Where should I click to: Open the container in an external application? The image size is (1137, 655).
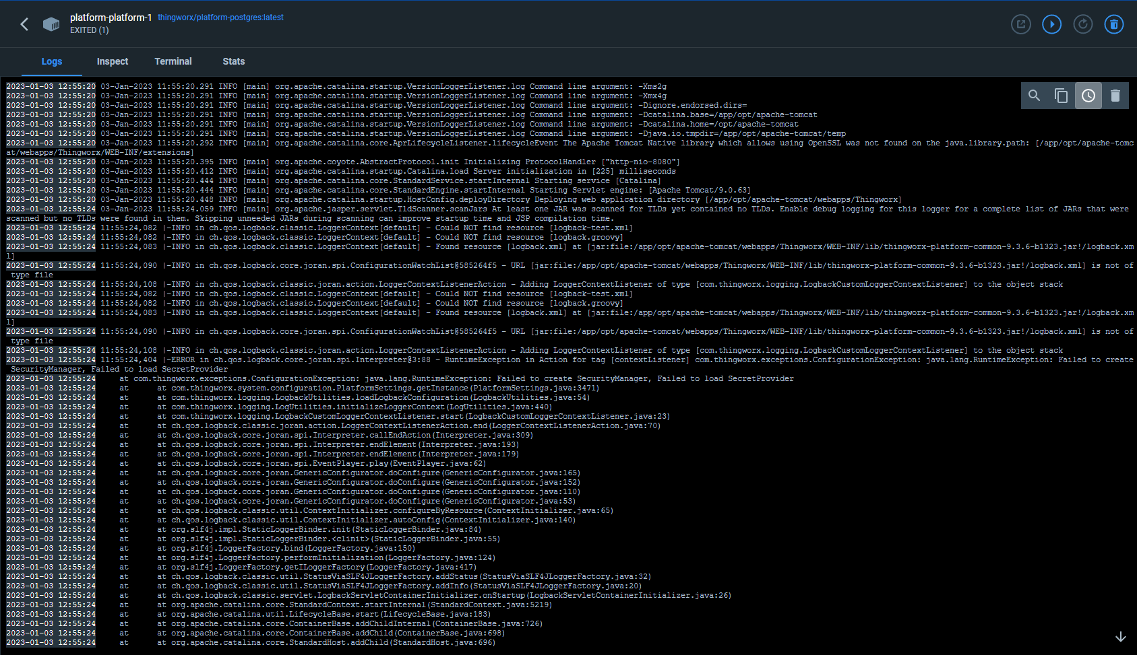[1021, 24]
